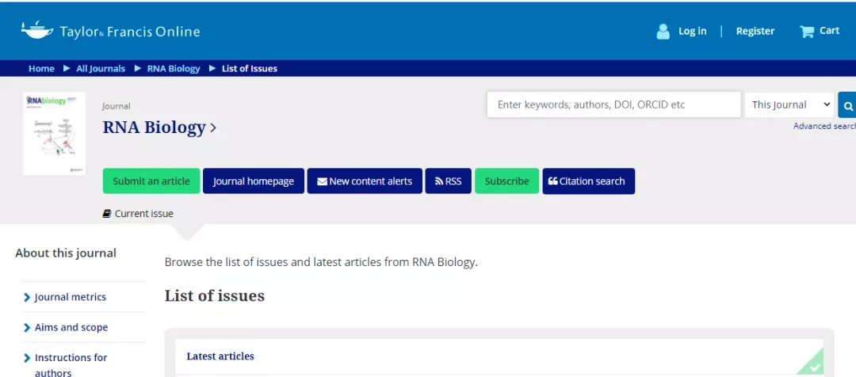Expand the Journal metrics sidebar item
This screenshot has height=377, width=856.
tap(70, 297)
